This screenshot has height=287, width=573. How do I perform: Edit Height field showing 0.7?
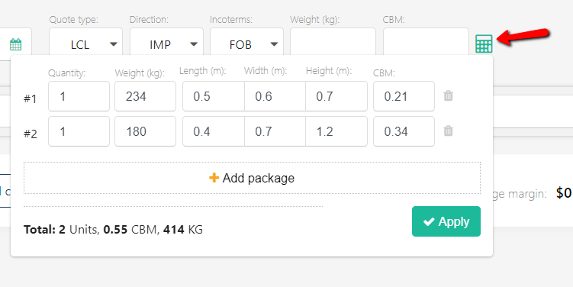(x=336, y=96)
